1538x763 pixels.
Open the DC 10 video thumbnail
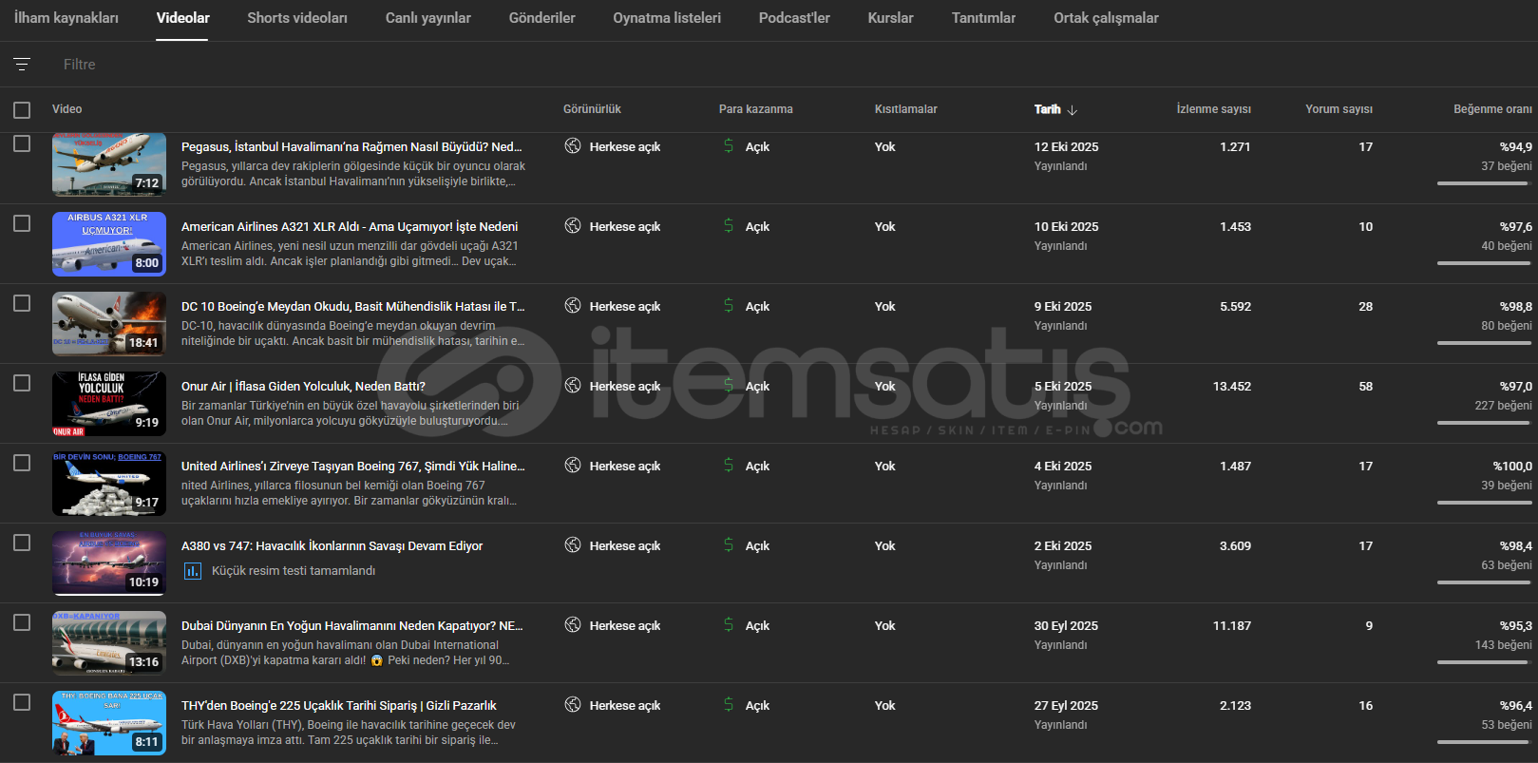(x=109, y=323)
